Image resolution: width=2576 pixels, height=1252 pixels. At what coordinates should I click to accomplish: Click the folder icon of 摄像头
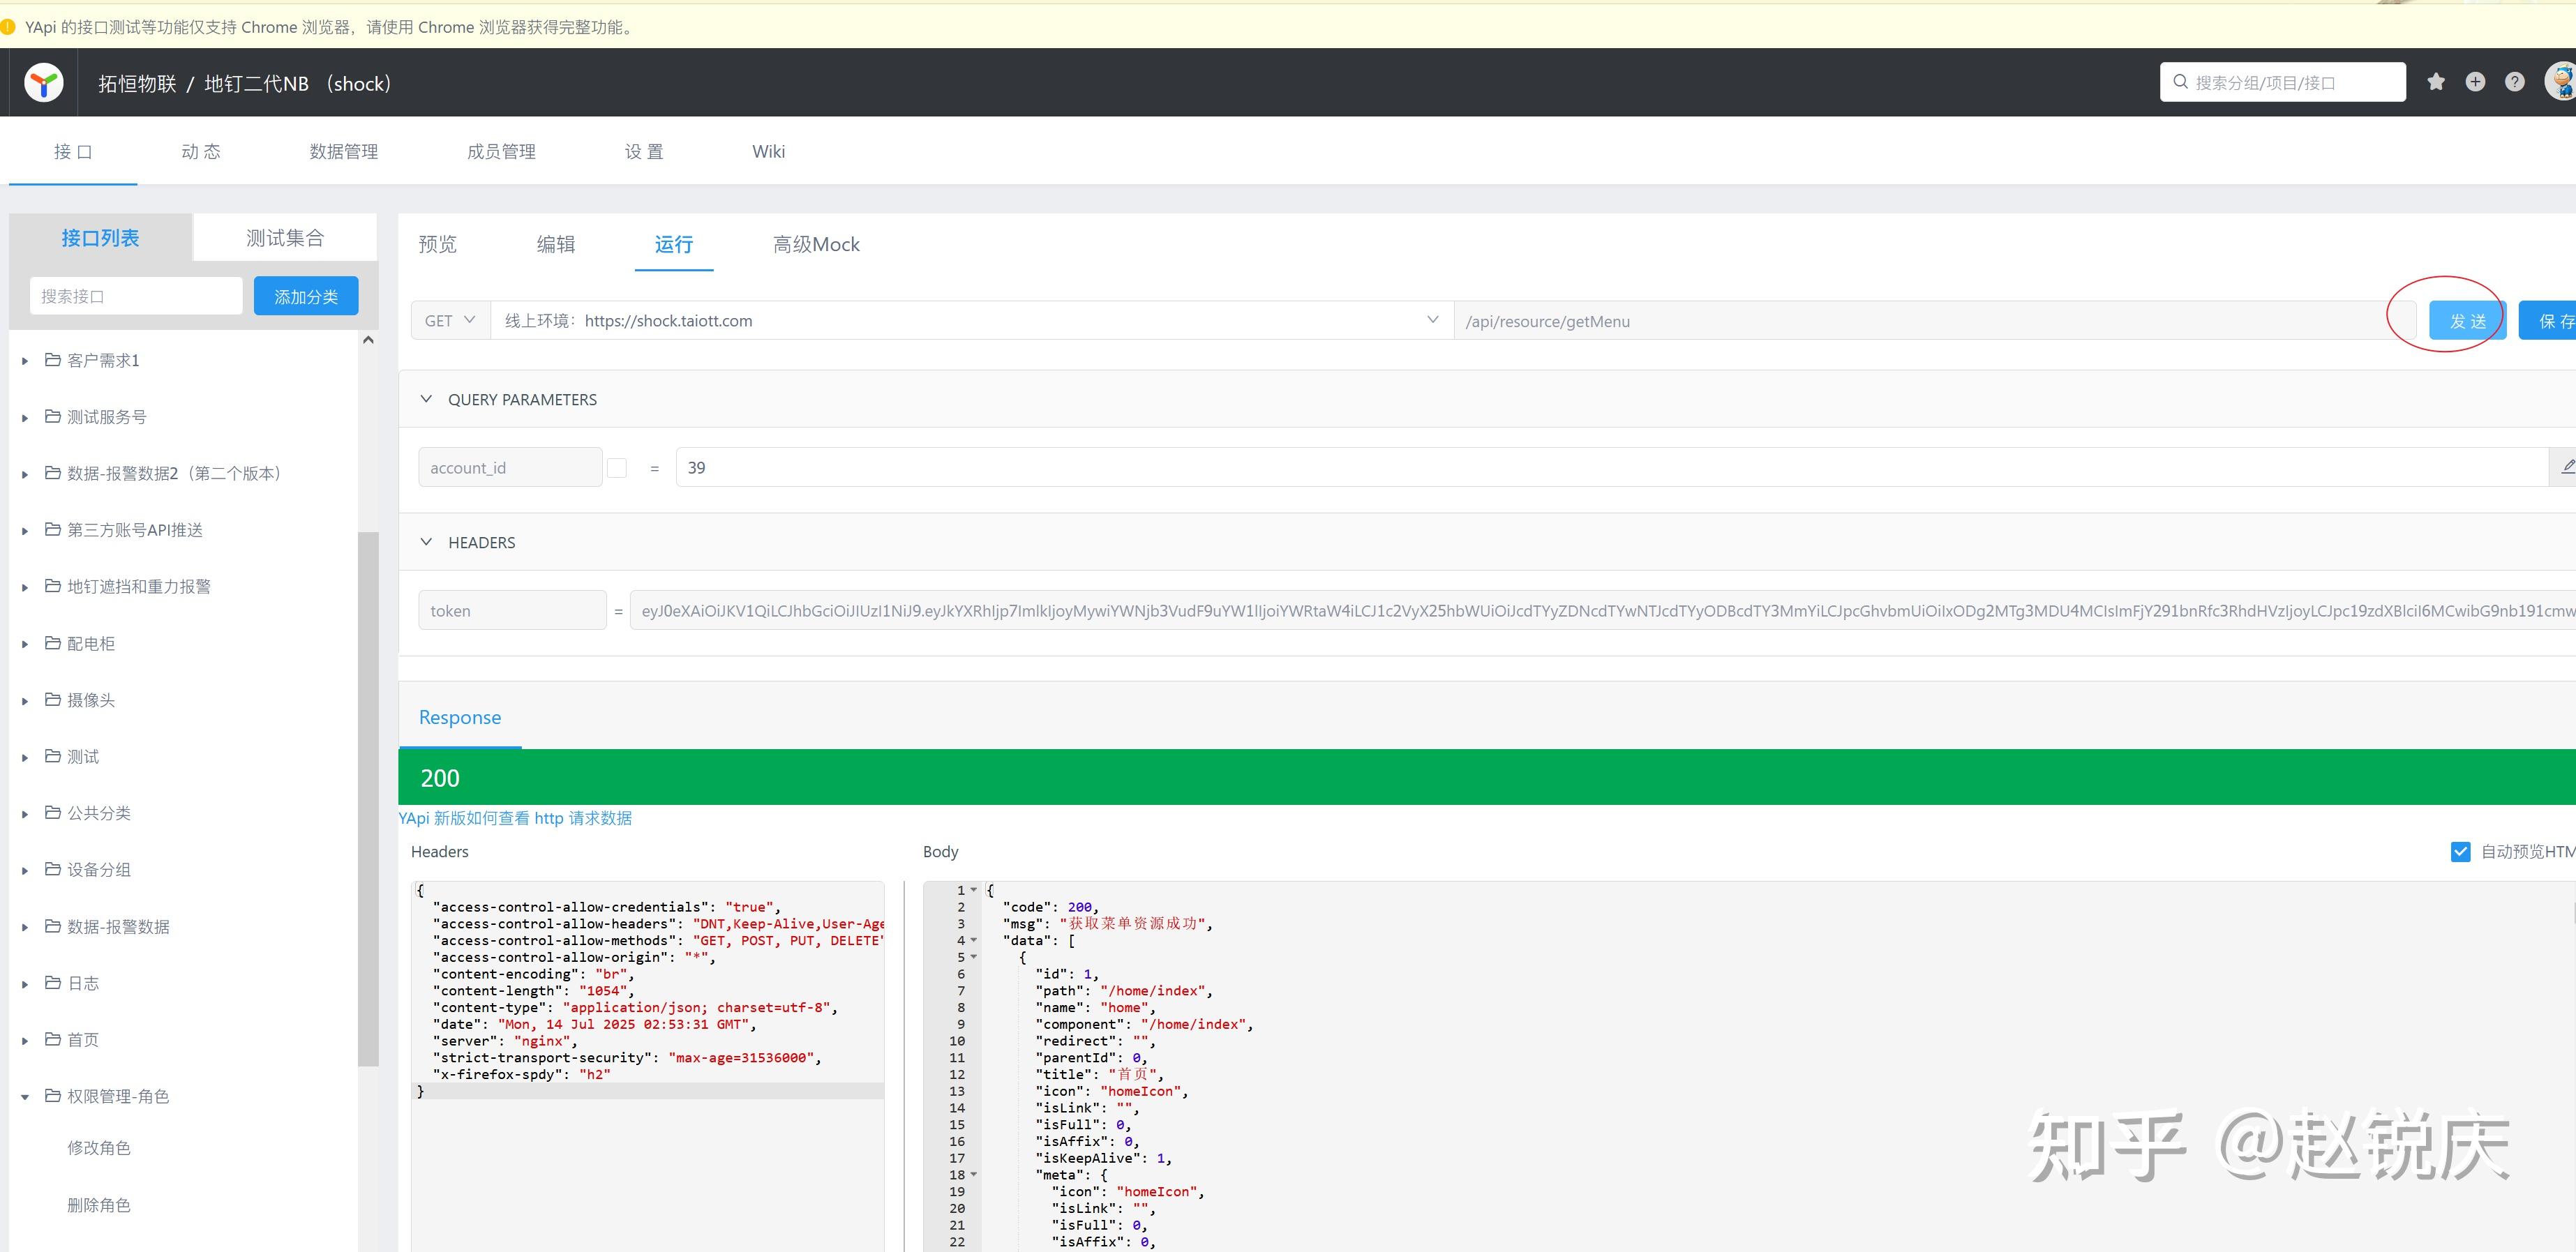[x=53, y=699]
